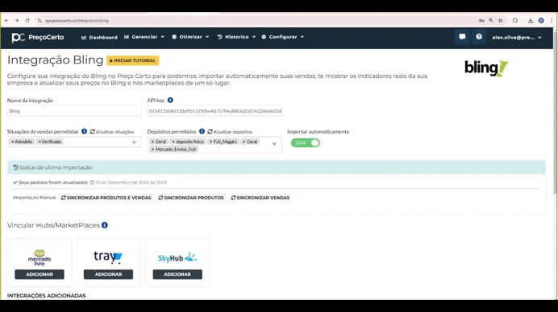The image size is (558, 312).
Task: Open Otimizar menu
Action: coord(190,37)
